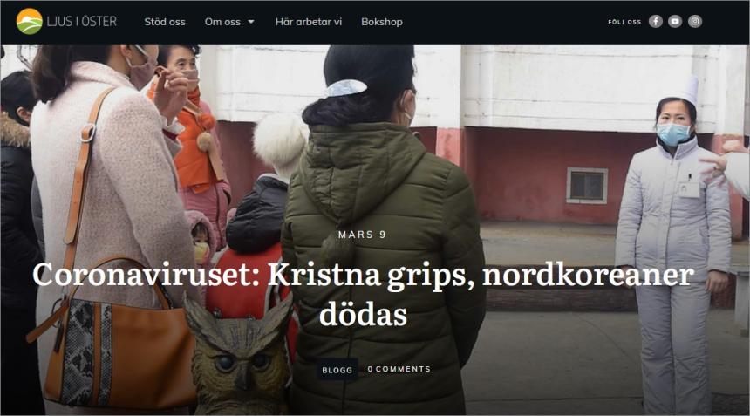
Task: Open the Stöd oss menu item
Action: (165, 22)
